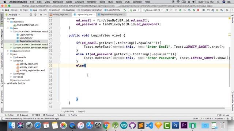Screen dimensions: 234x131
Task: Open the Gradle side panel
Action: [233, 19]
